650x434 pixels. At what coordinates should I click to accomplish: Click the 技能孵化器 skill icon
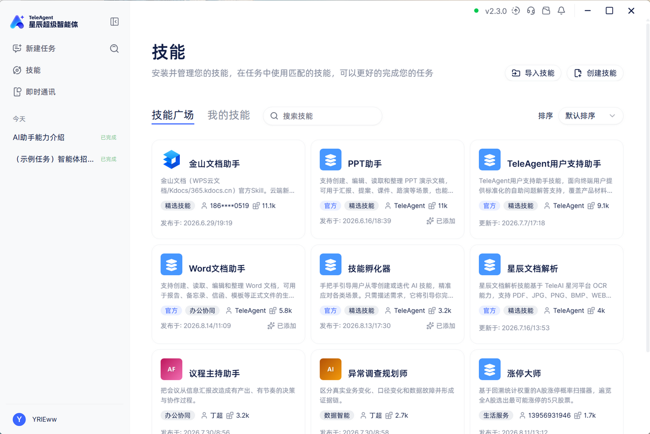(x=331, y=264)
